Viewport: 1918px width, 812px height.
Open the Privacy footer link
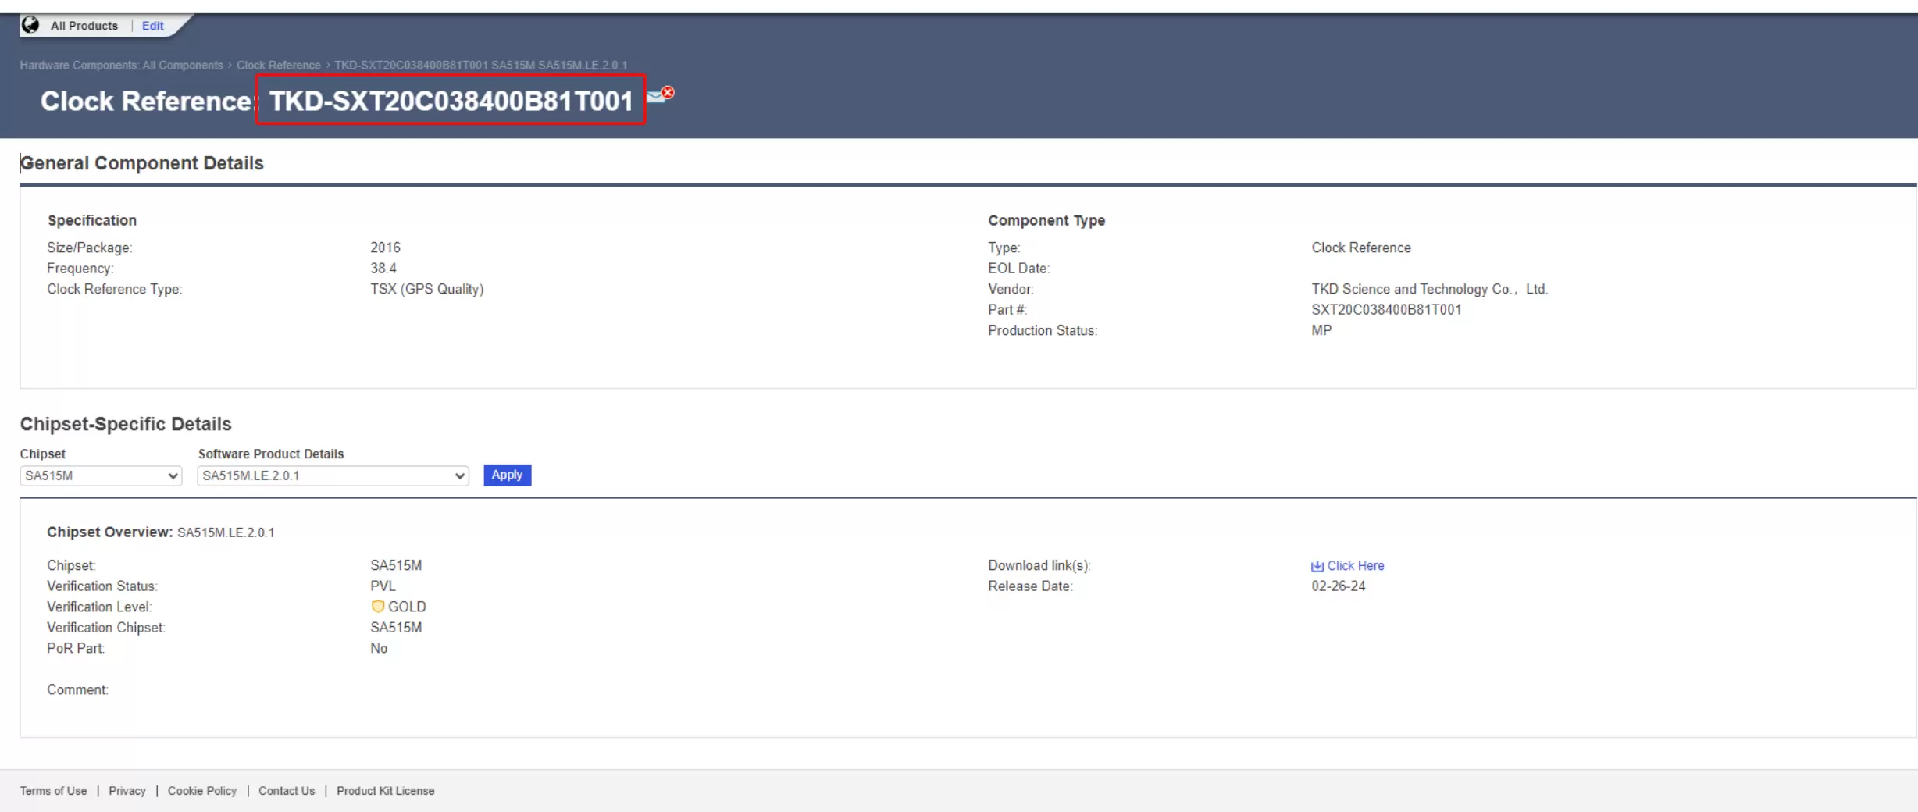pos(127,791)
